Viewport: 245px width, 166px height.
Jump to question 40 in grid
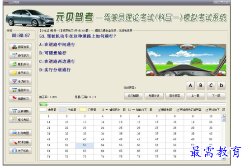(x=211, y=134)
